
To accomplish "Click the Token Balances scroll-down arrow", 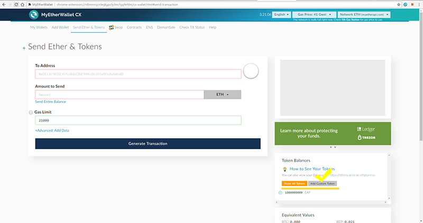I will click(389, 199).
